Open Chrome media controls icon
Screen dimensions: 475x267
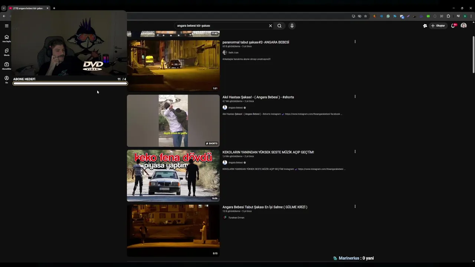coord(458,16)
